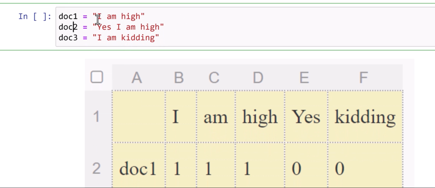435x188 pixels.
Task: Select row 2 header
Action: pos(97,168)
